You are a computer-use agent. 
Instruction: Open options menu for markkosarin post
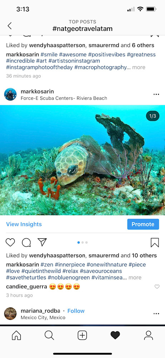pos(156,95)
